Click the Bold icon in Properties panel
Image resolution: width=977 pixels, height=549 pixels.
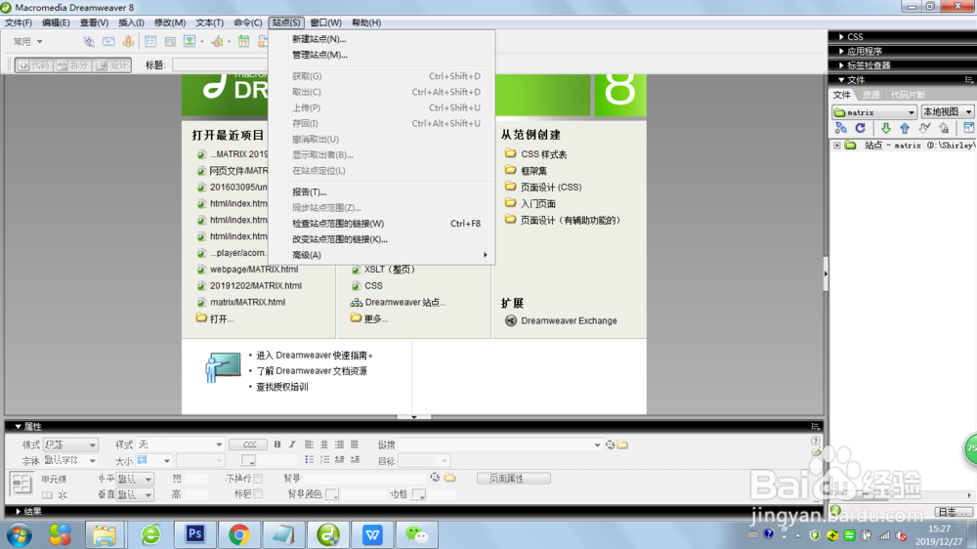[x=277, y=444]
